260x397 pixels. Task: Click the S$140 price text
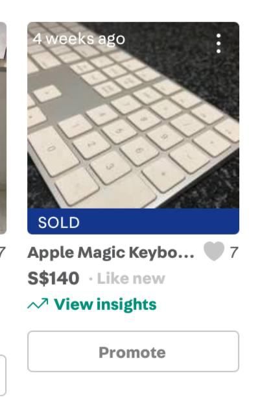pos(53,278)
